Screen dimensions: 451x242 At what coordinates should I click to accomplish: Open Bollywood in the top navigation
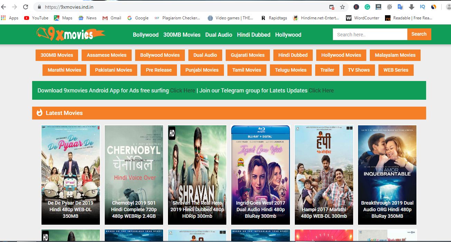pyautogui.click(x=146, y=35)
